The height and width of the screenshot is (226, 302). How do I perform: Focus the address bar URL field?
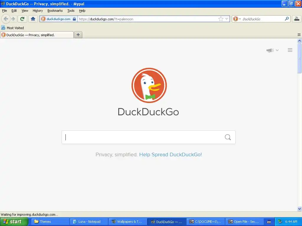tap(148, 19)
